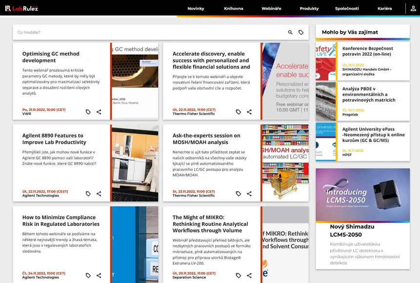Image resolution: width=420 pixels, height=283 pixels.
Task: Go to the Webináře section
Action: (x=271, y=8)
